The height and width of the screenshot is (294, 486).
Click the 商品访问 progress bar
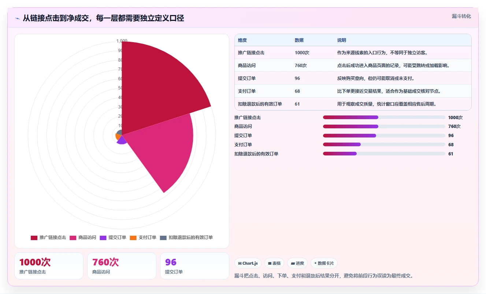(x=384, y=126)
